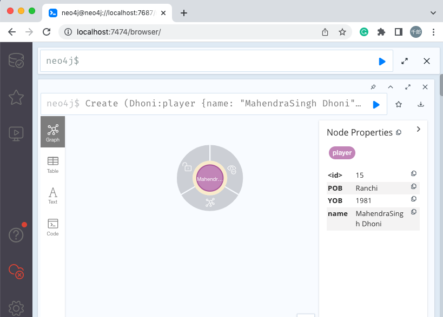Copy all node properties icon beside title
The image size is (443, 317).
click(399, 132)
